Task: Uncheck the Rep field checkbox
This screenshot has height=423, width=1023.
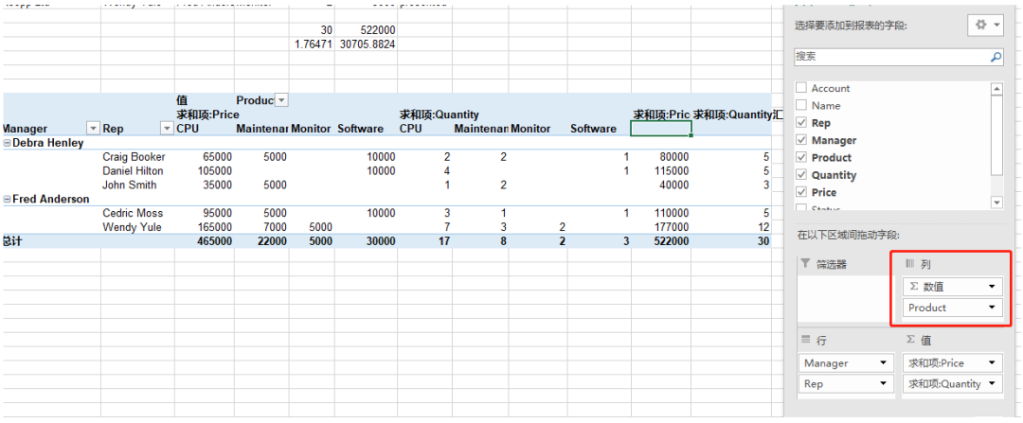Action: (800, 122)
